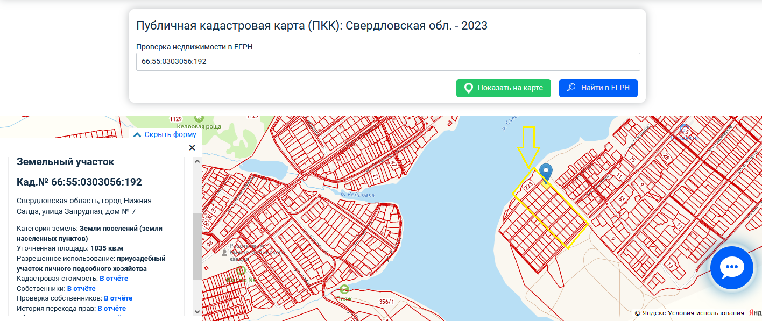This screenshot has width=762, height=321.
Task: Click the р. Кедровка river label
Action: 358,195
